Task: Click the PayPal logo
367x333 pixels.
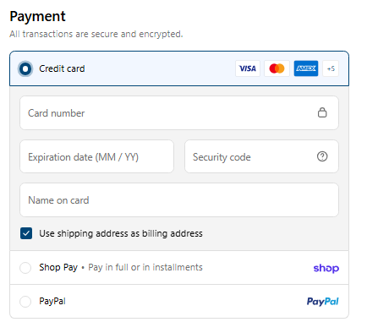Action: coord(322,302)
